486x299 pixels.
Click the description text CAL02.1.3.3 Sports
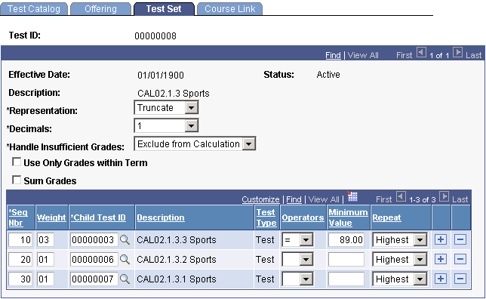click(x=177, y=240)
